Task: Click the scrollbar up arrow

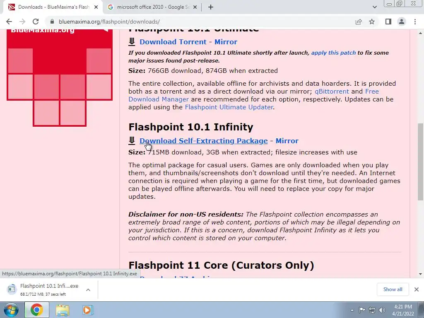Action: (421, 33)
